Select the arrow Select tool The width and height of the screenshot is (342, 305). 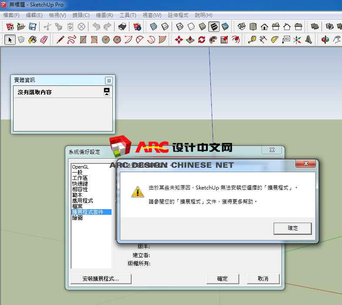click(x=10, y=40)
